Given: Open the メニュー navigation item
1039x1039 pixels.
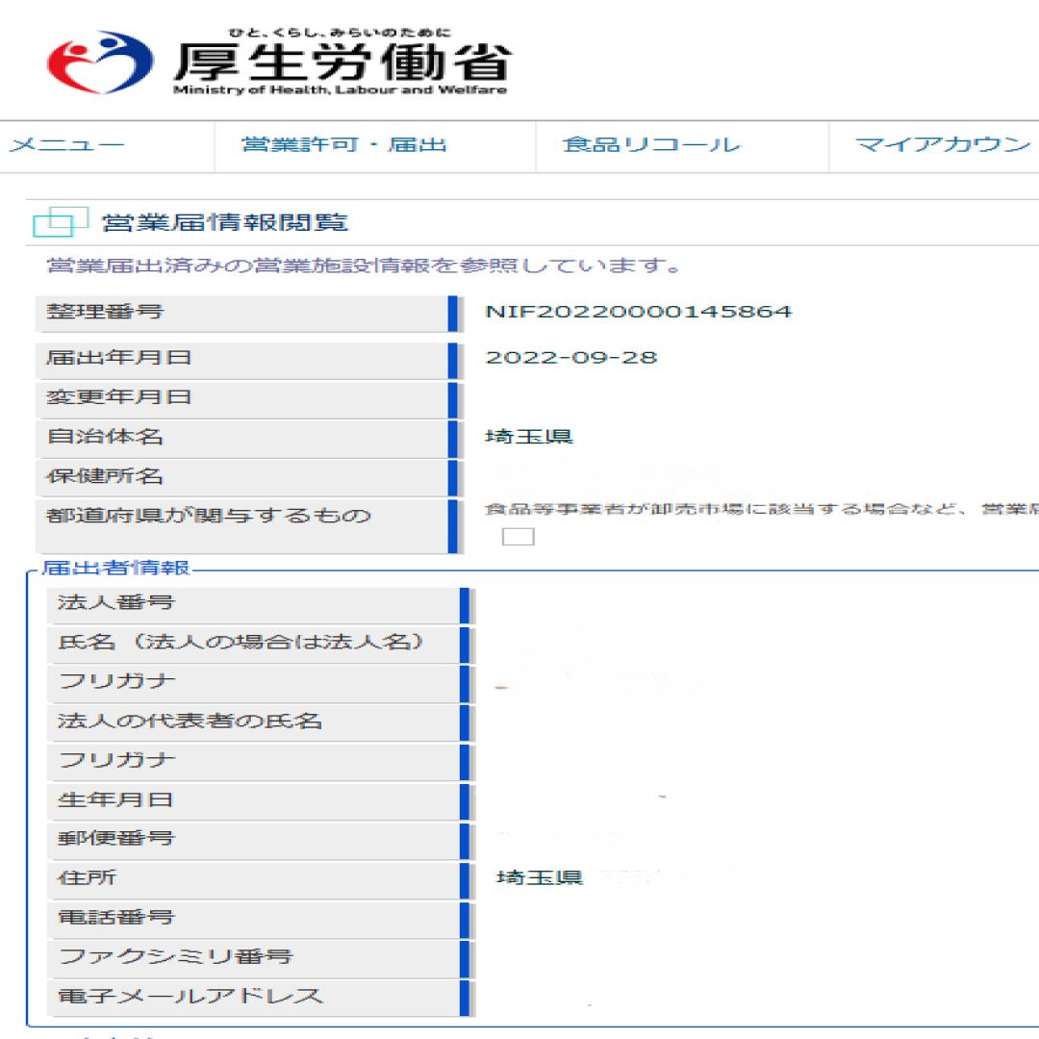Looking at the screenshot, I should point(67,145).
